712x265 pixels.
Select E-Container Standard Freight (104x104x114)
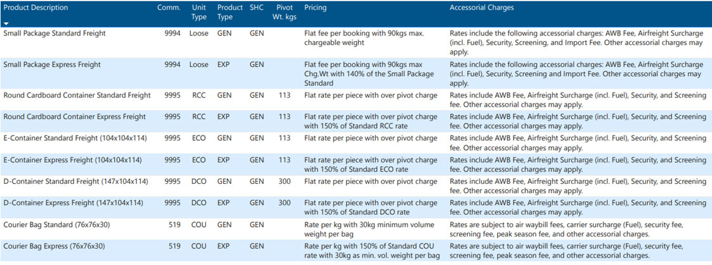(x=75, y=138)
